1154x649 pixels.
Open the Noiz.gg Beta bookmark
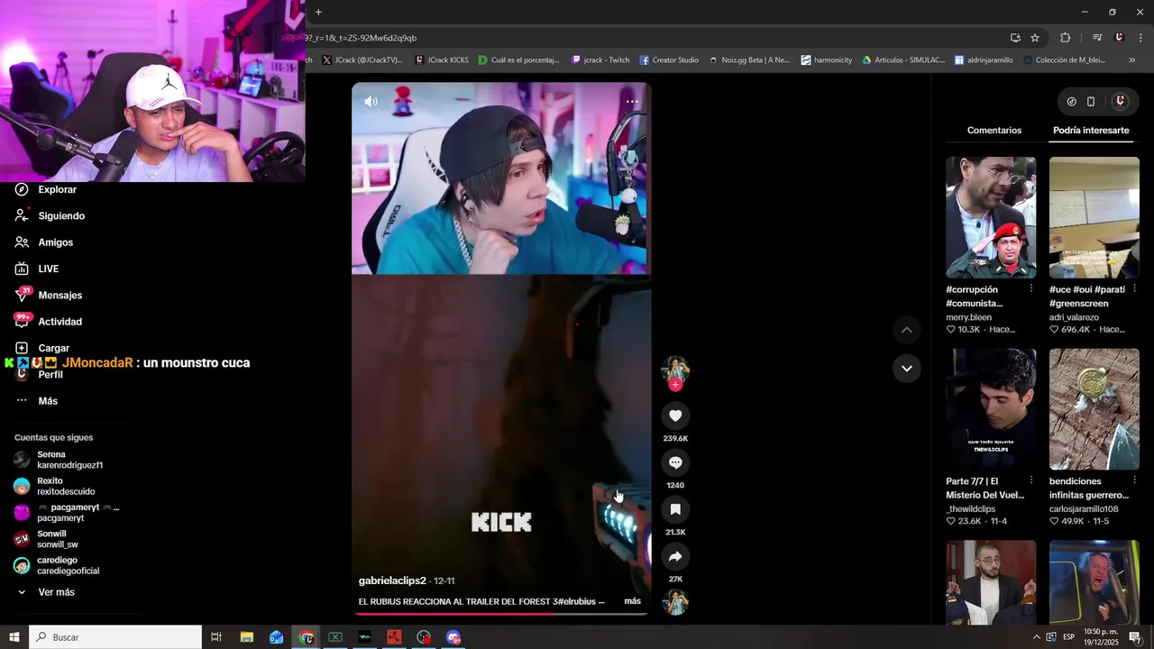749,60
